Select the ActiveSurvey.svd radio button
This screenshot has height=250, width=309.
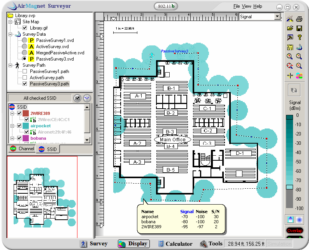(25, 47)
